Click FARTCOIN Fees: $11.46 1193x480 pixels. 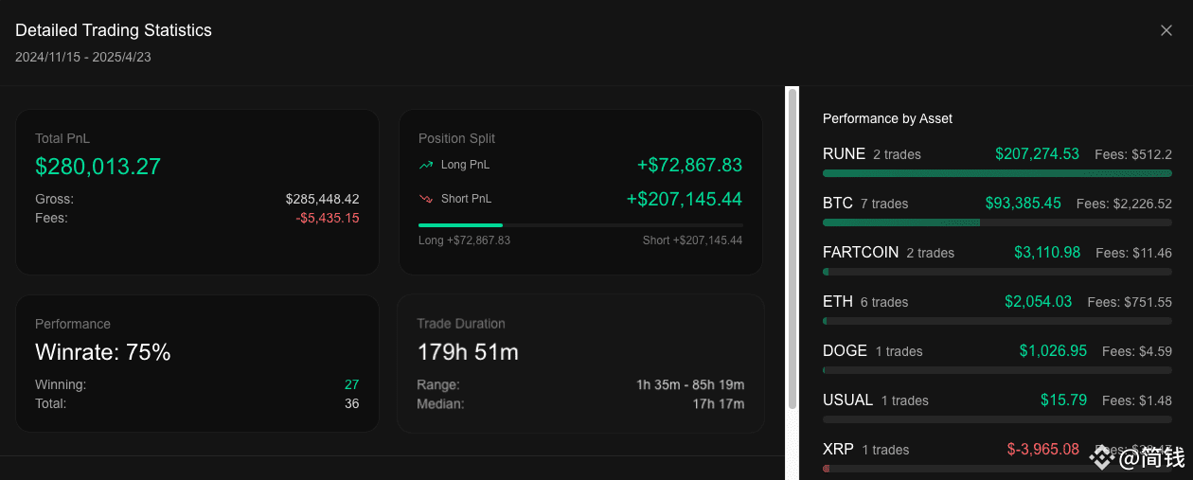coord(1133,253)
